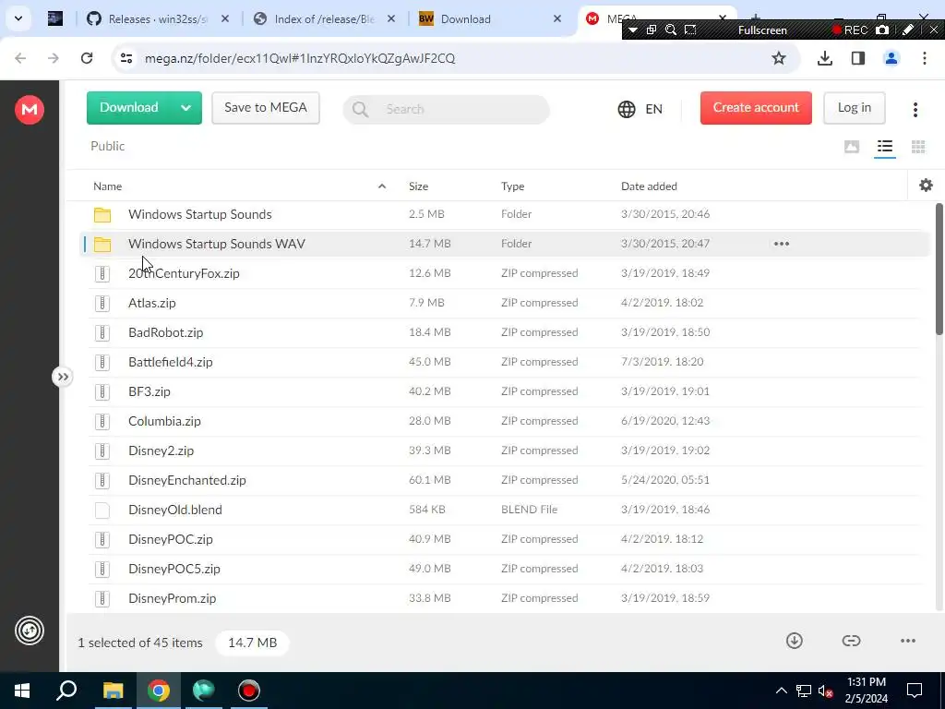Open the Download dropdown arrow
The width and height of the screenshot is (945, 709).
click(186, 108)
